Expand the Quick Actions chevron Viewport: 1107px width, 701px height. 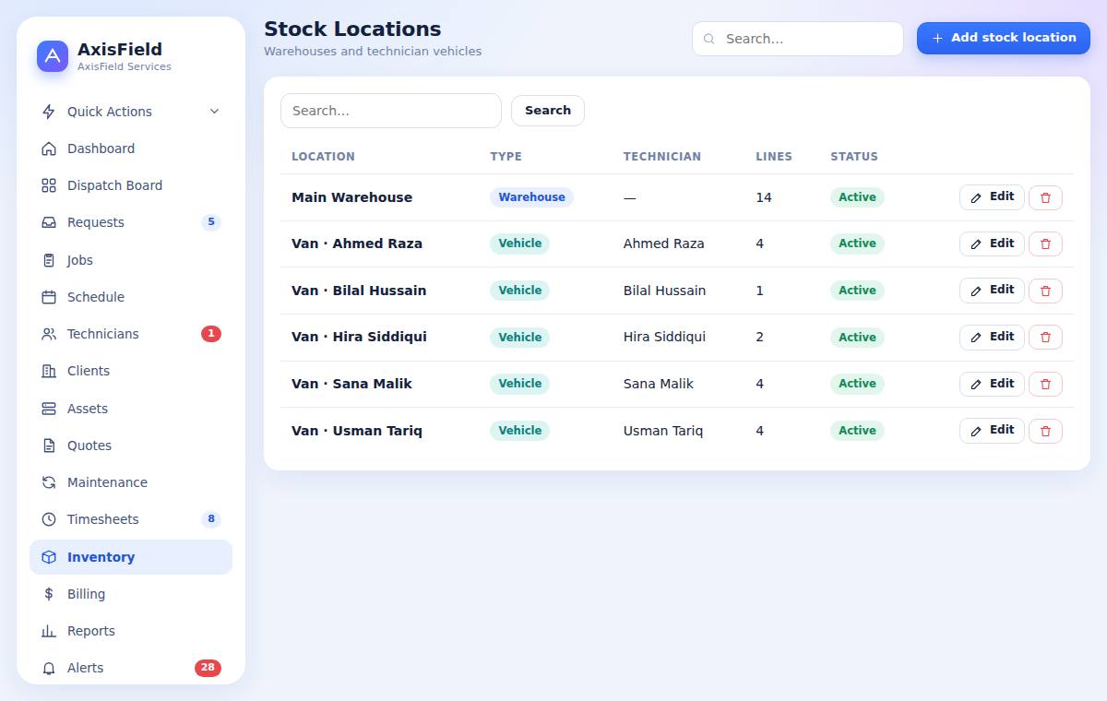(214, 112)
